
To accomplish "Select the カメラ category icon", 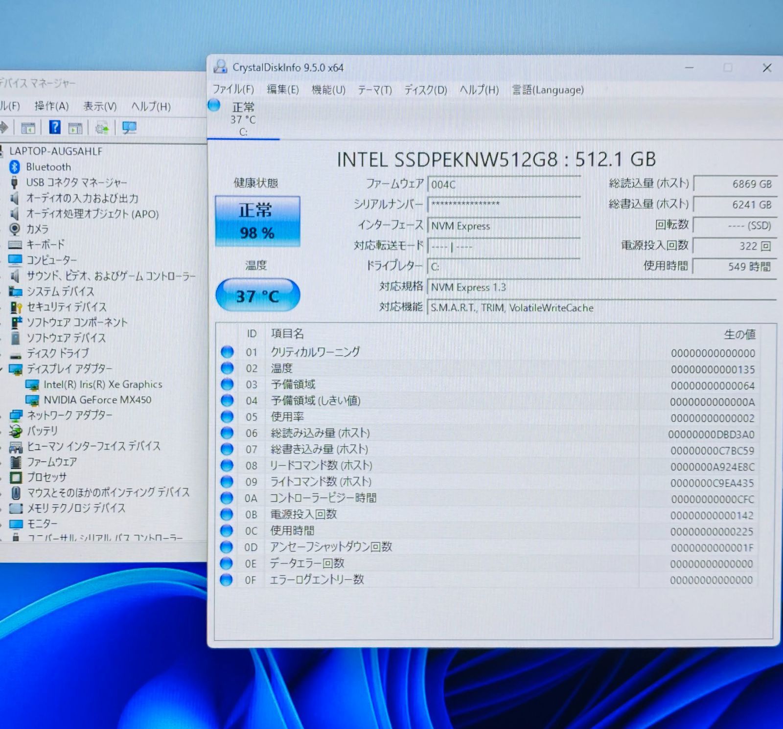I will 15,229.
